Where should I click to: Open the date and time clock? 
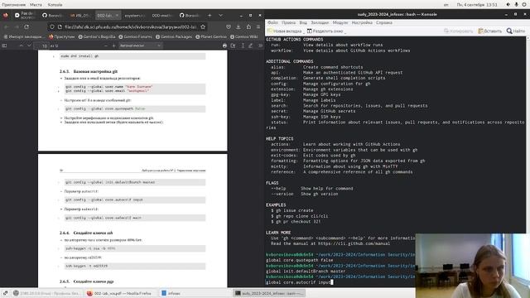pos(477,5)
